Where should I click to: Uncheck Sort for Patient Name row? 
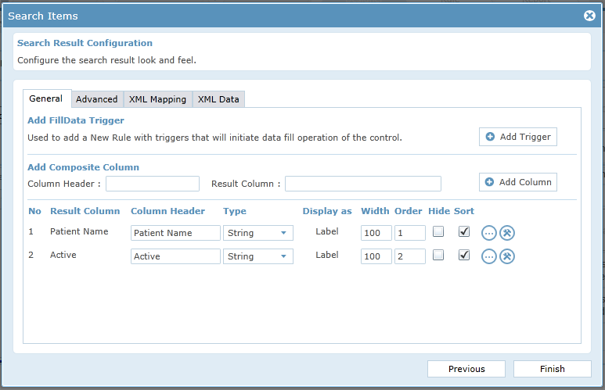point(464,231)
